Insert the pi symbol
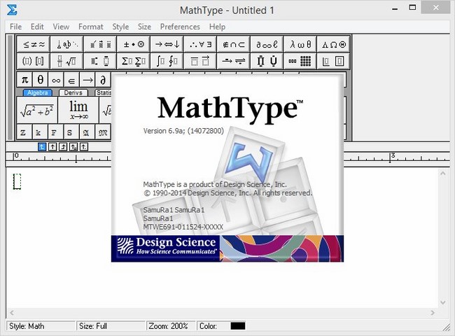 (x=25, y=80)
